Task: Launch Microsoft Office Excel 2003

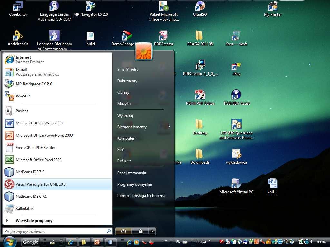Action: click(x=58, y=160)
